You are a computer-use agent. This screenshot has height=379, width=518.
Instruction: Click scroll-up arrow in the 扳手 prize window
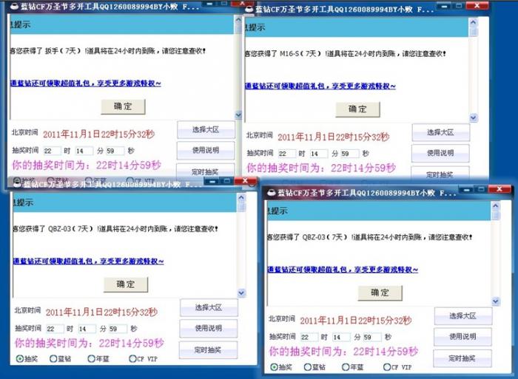click(238, 20)
